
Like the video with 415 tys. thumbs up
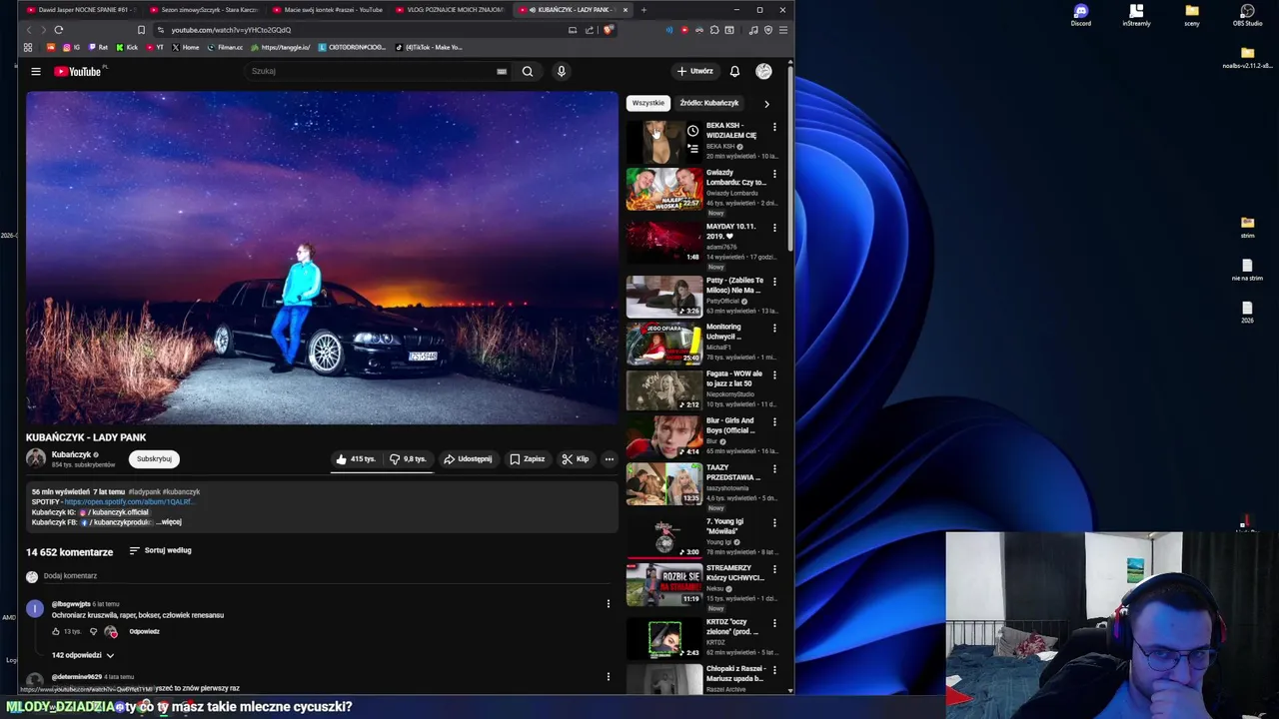click(355, 459)
